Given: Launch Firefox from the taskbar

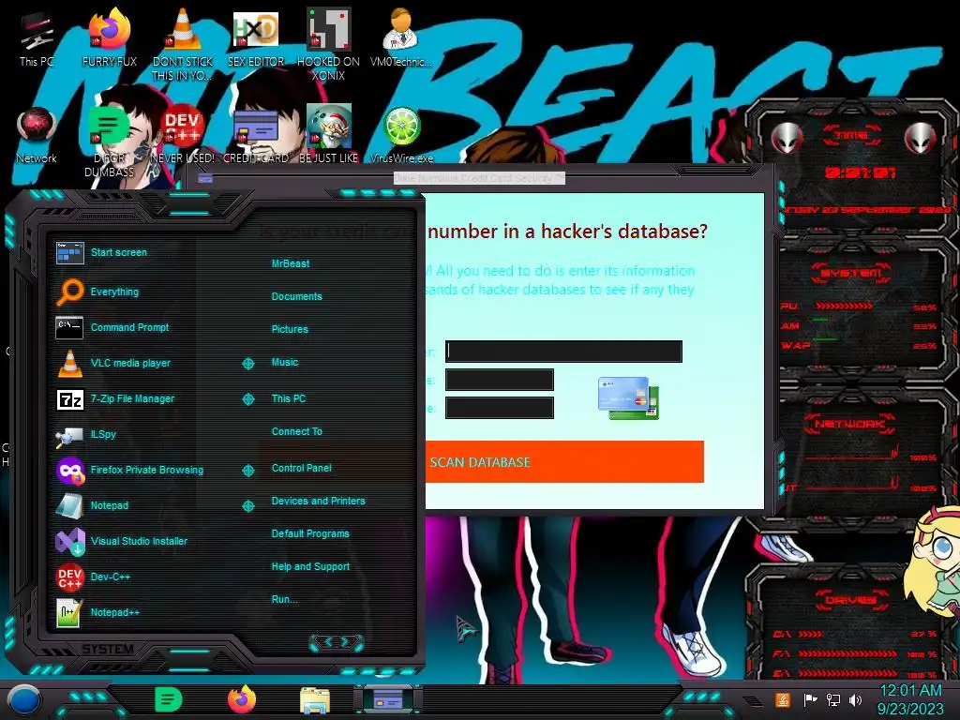Looking at the screenshot, I should click(242, 699).
